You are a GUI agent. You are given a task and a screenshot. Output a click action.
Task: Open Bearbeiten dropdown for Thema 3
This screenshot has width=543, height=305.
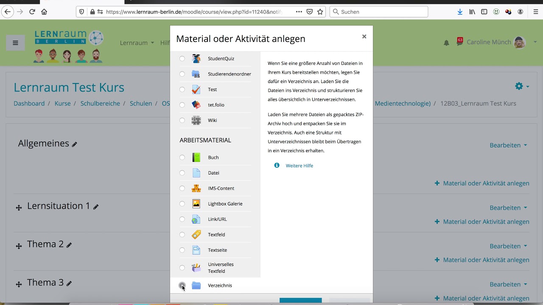509,284
